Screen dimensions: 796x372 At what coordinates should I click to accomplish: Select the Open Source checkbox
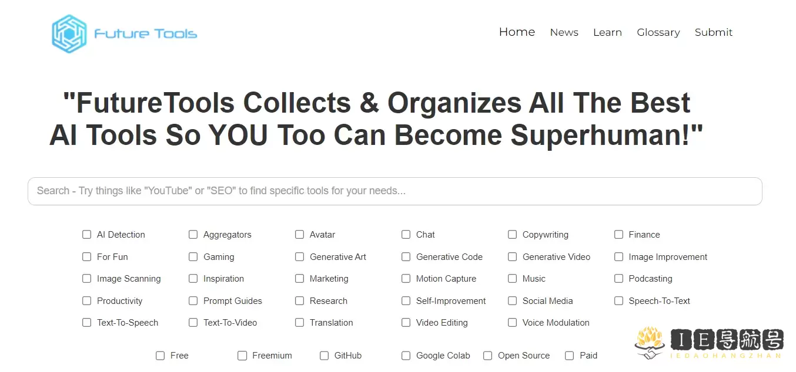(x=487, y=356)
